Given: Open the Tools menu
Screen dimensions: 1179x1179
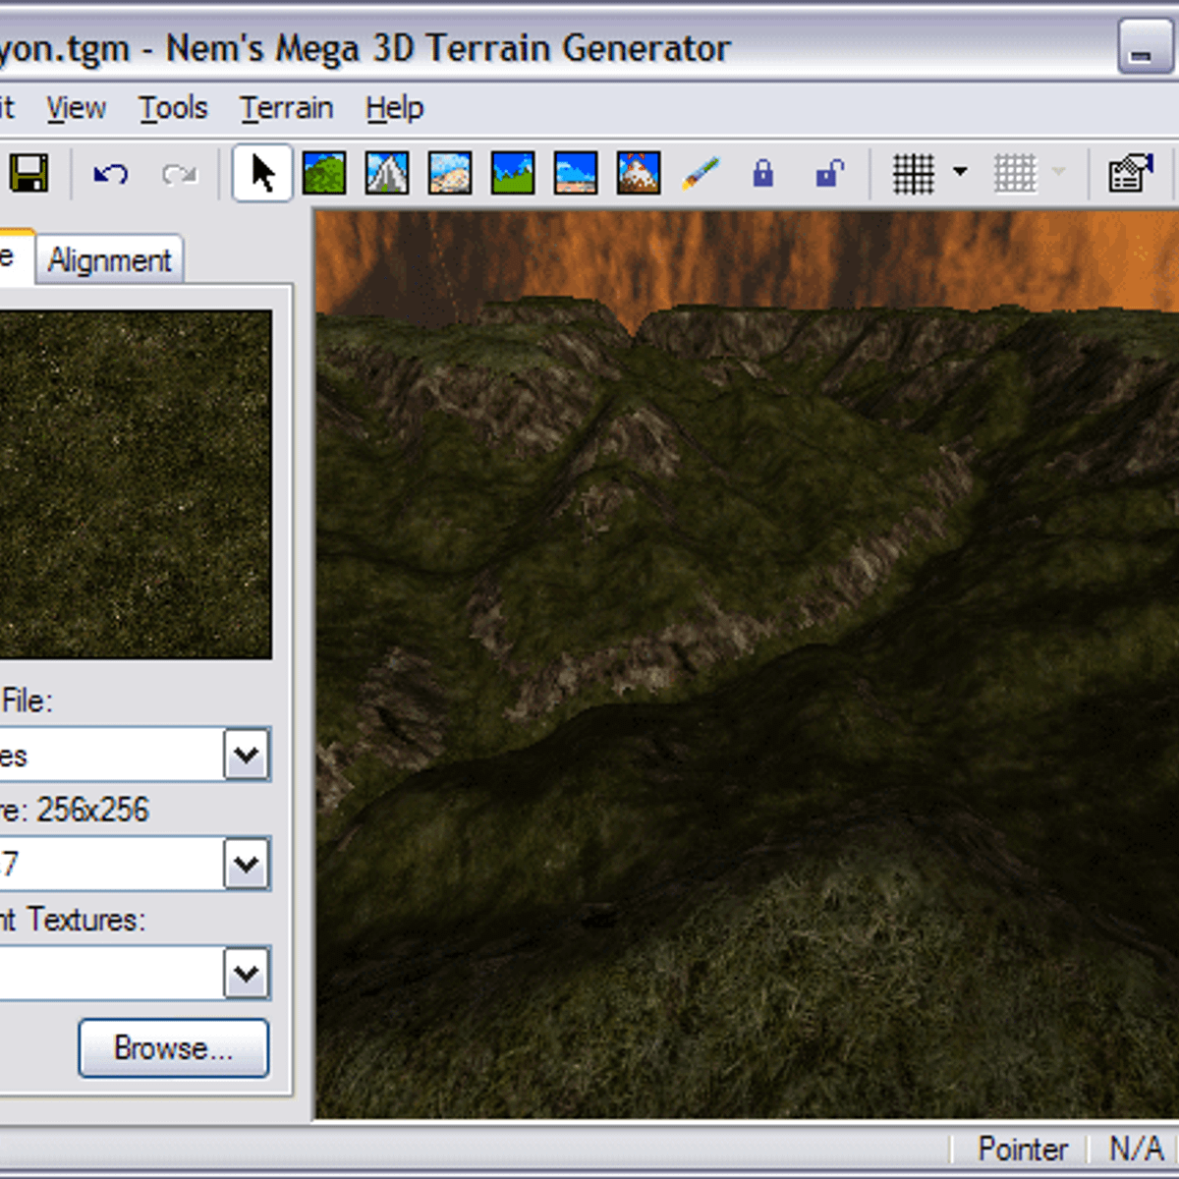Looking at the screenshot, I should coord(173,108).
